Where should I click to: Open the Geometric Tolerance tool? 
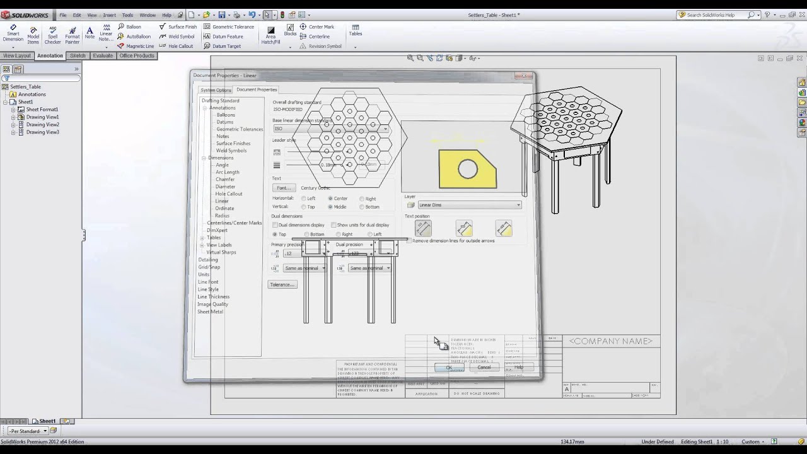(228, 27)
